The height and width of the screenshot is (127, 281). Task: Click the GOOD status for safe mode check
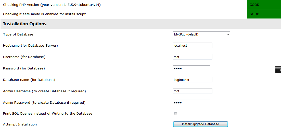(x=264, y=14)
